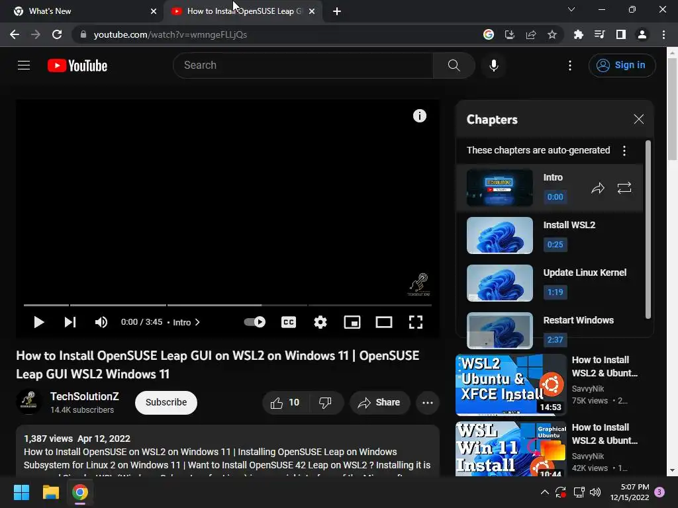Skip to the next video
678x508 pixels.
pyautogui.click(x=70, y=322)
